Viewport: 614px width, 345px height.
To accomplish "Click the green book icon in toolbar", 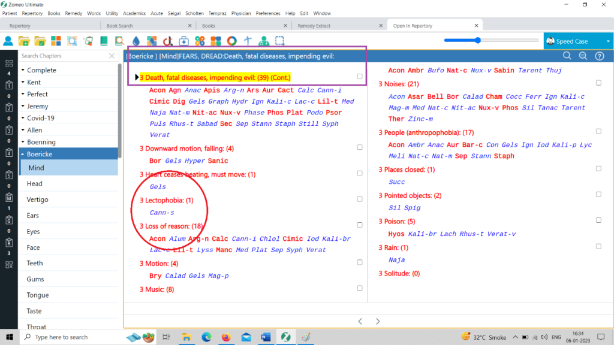I will point(104,41).
